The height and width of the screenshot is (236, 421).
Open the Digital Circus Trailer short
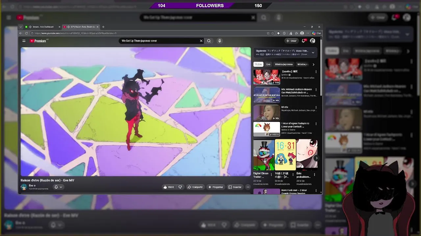(264, 155)
